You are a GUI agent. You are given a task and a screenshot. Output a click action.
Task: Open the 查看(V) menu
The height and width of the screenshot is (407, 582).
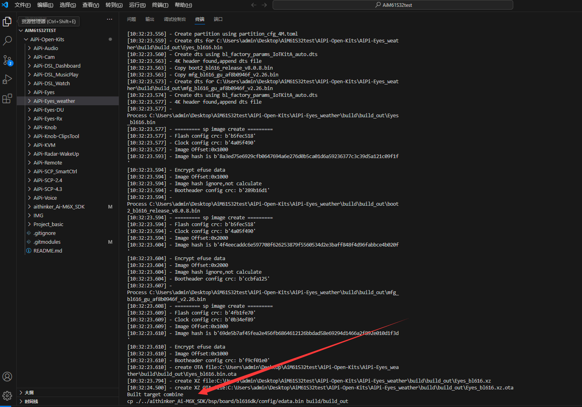91,5
